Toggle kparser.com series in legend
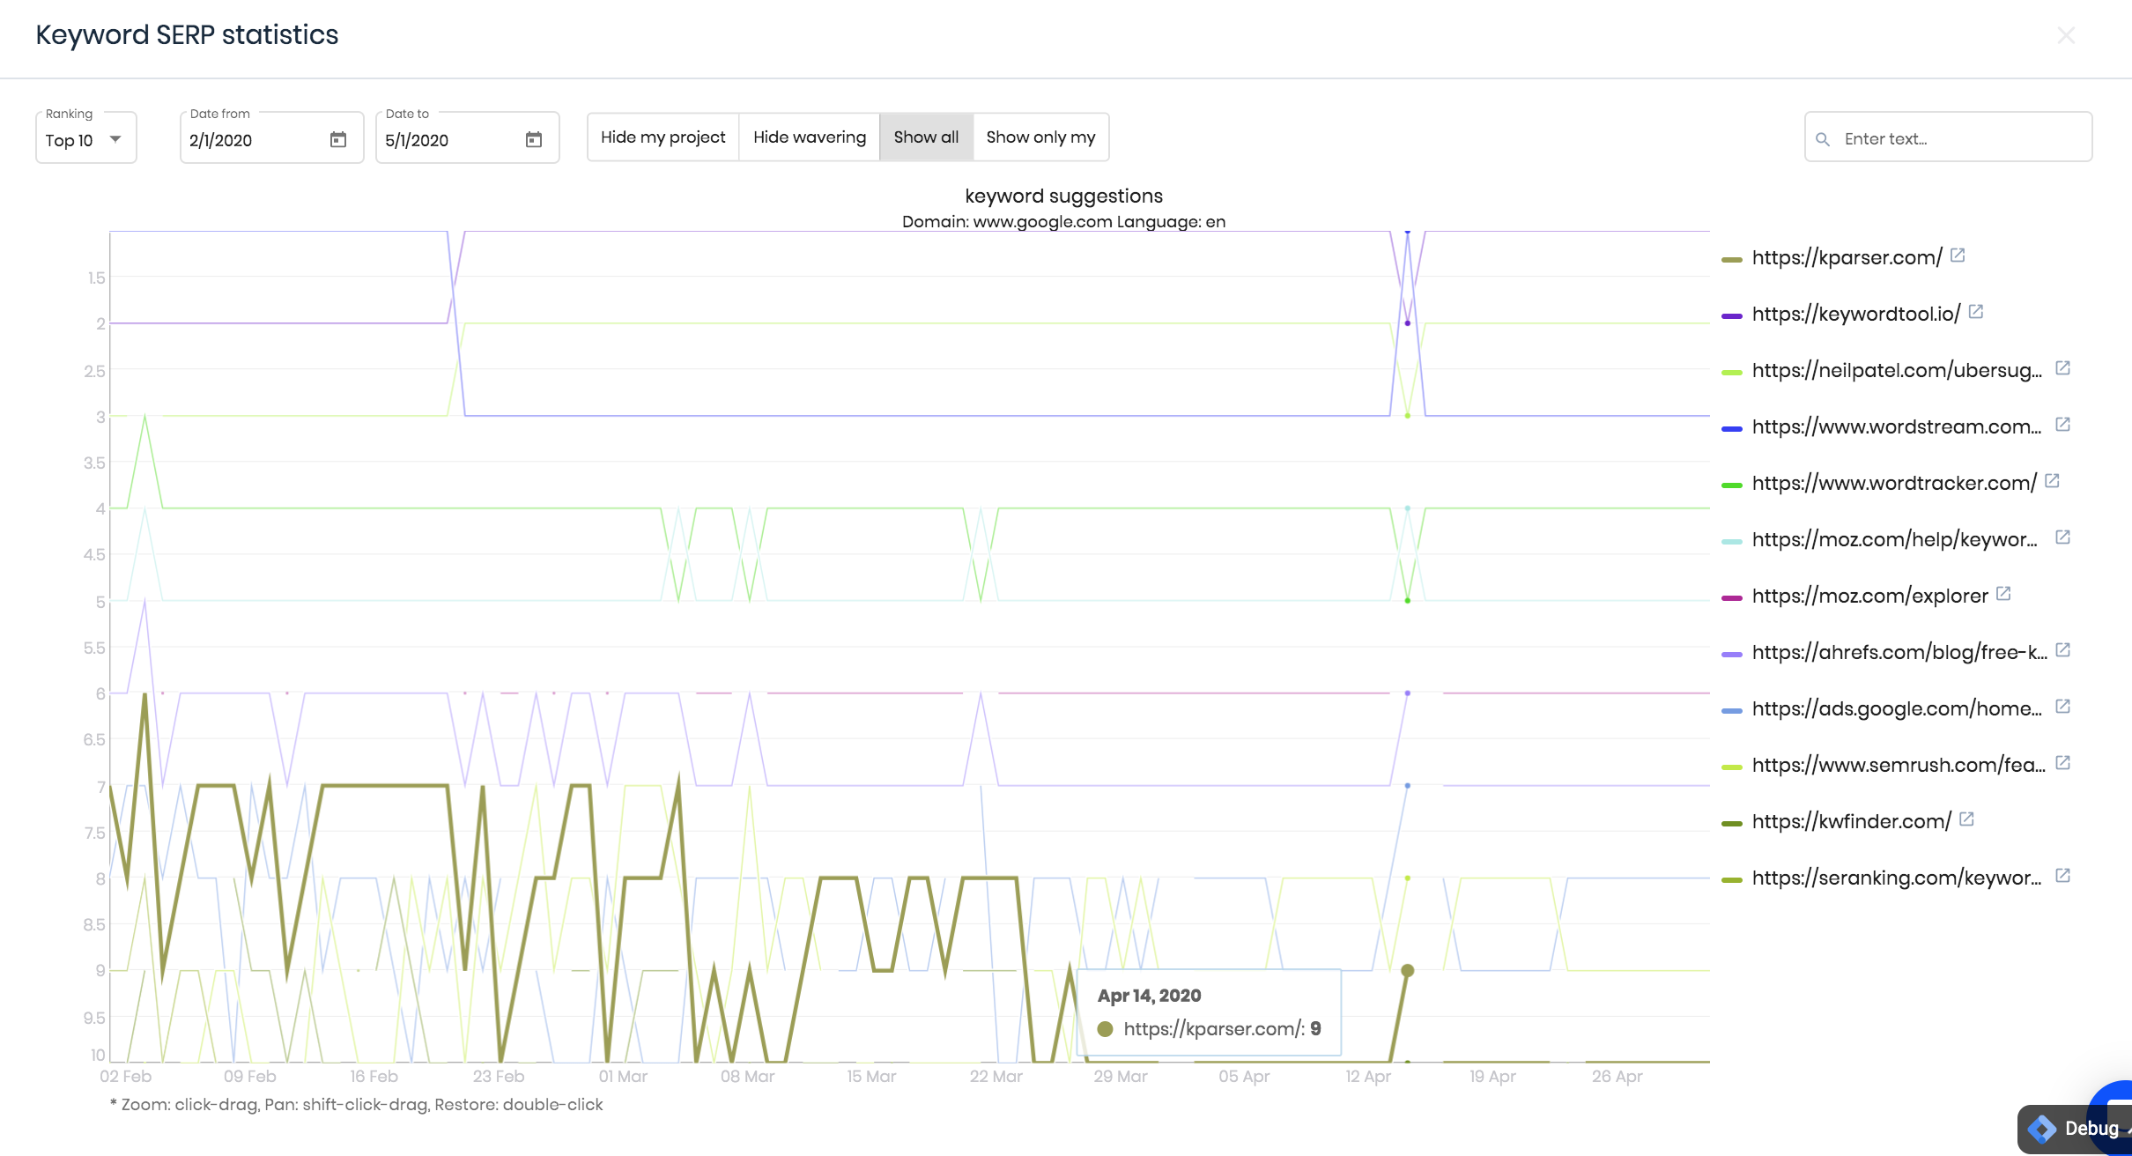The height and width of the screenshot is (1156, 2132). click(x=1847, y=257)
